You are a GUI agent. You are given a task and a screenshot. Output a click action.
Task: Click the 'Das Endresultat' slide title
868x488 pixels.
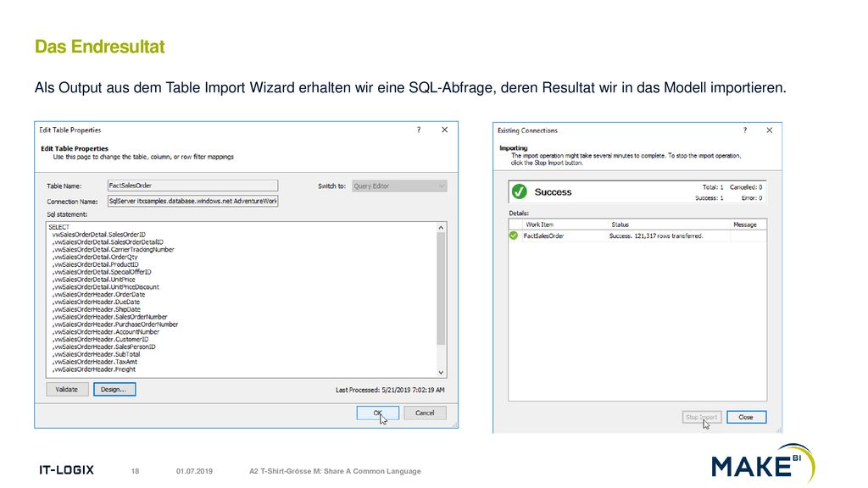[100, 47]
